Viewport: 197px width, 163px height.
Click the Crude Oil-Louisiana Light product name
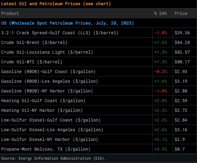pos(47,52)
